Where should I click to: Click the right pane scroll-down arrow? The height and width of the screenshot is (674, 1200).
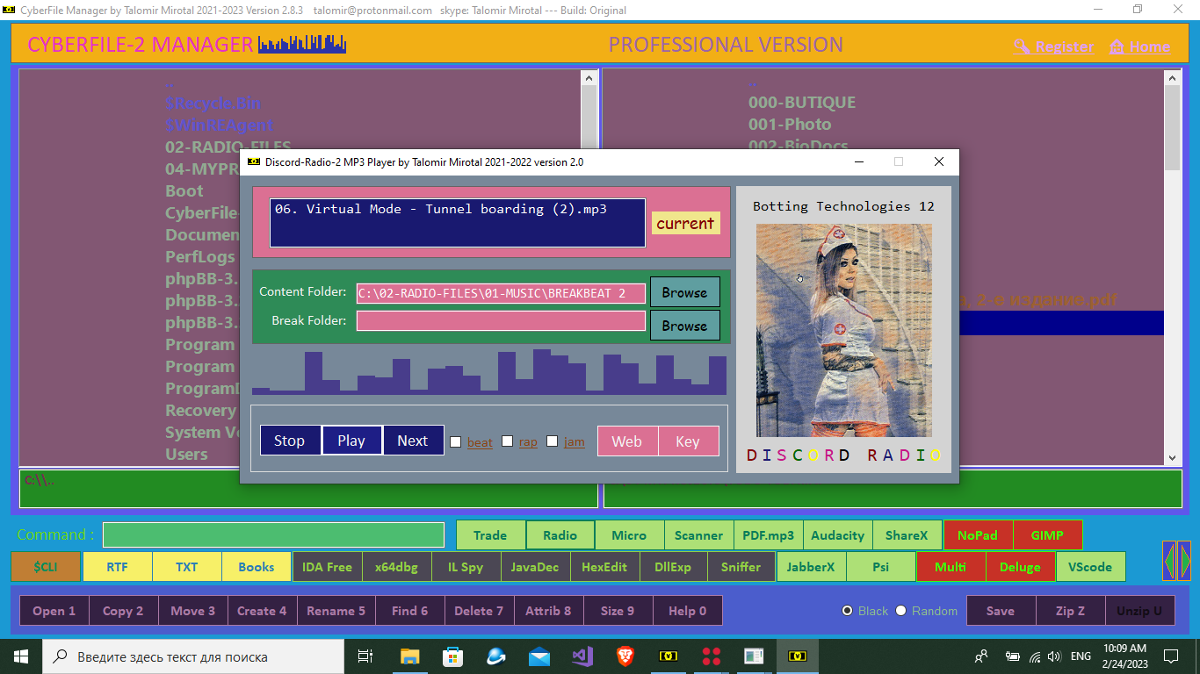(1172, 457)
